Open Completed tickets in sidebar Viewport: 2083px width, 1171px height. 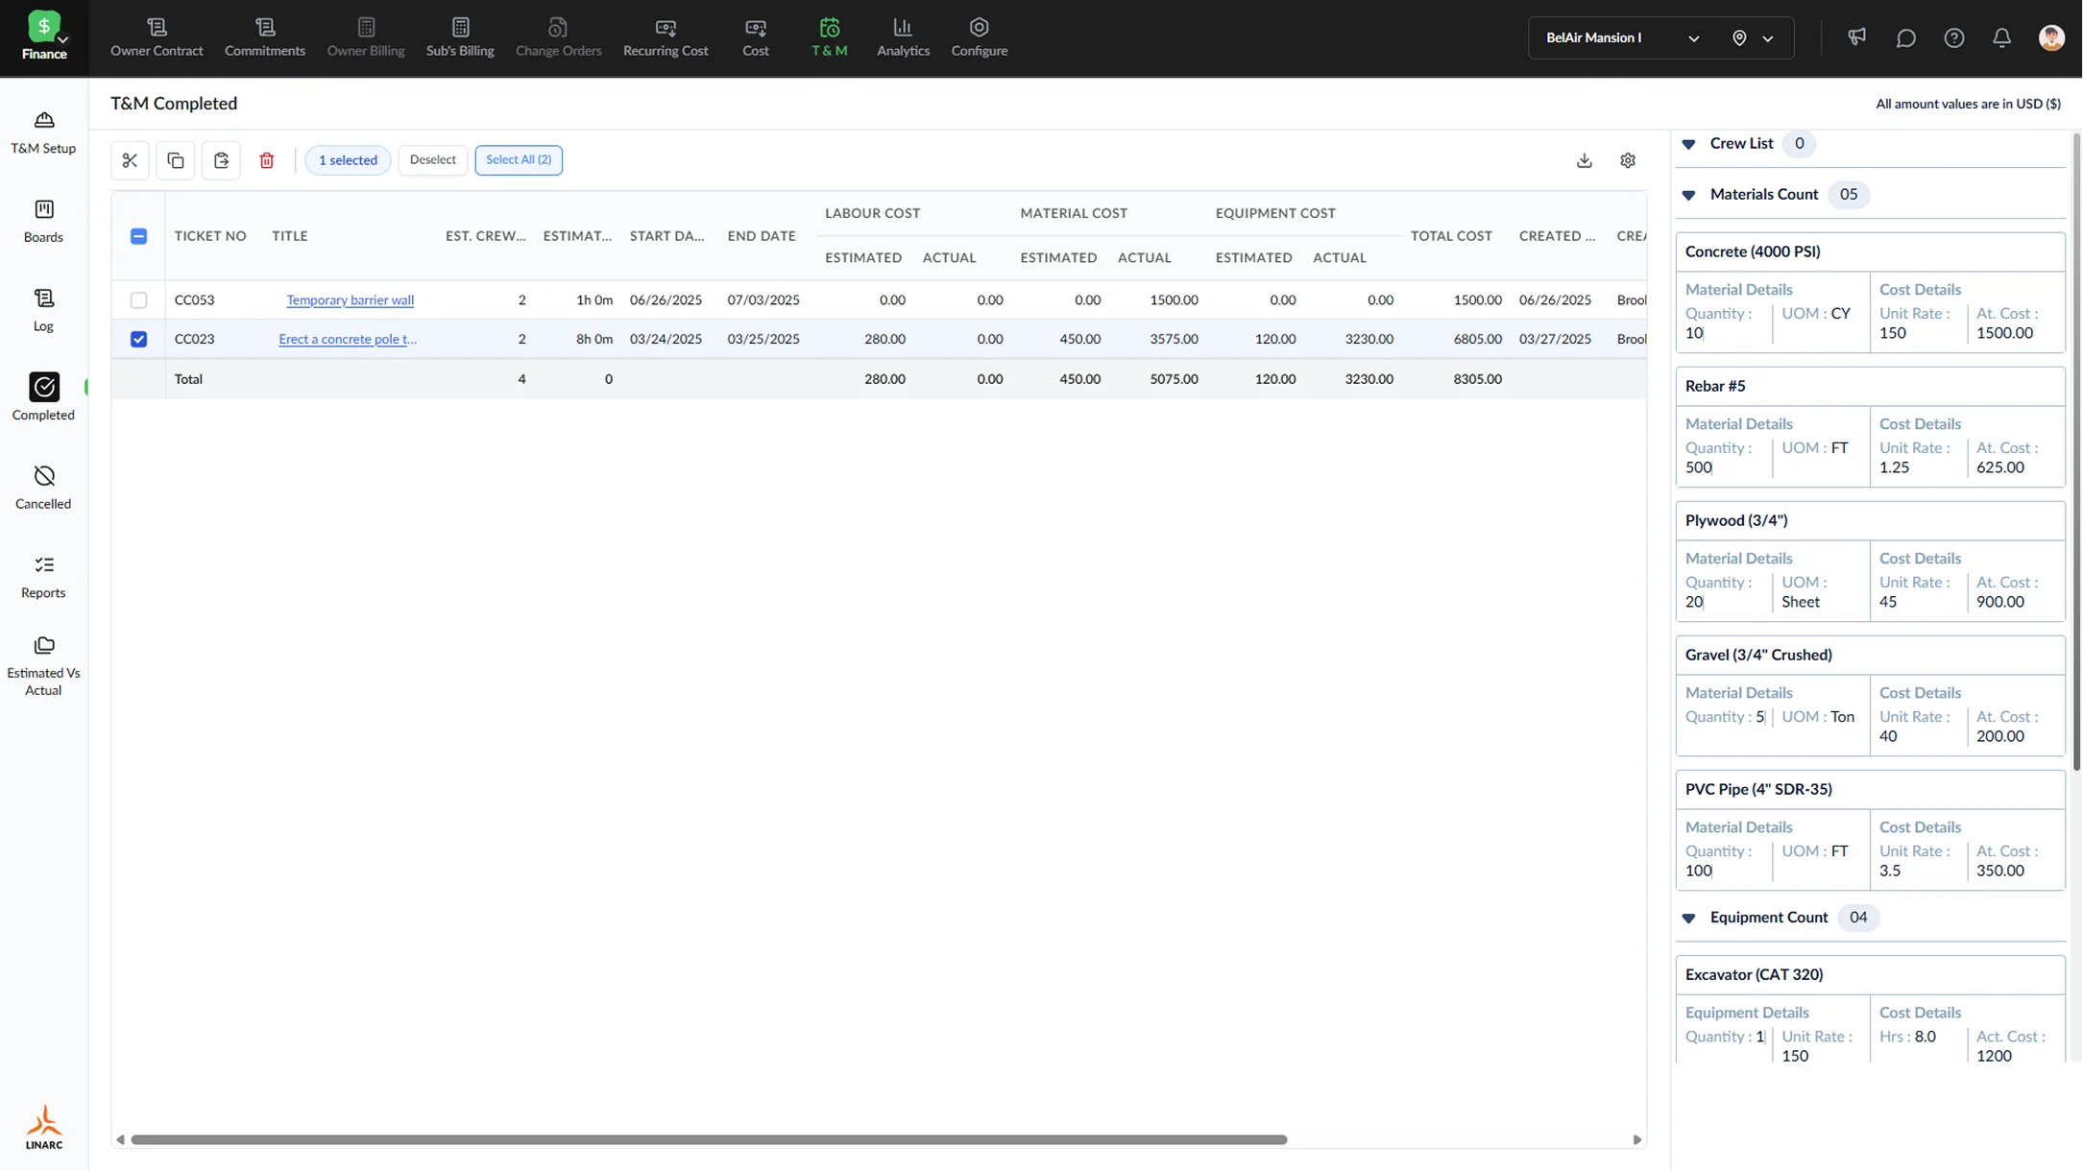click(x=43, y=397)
